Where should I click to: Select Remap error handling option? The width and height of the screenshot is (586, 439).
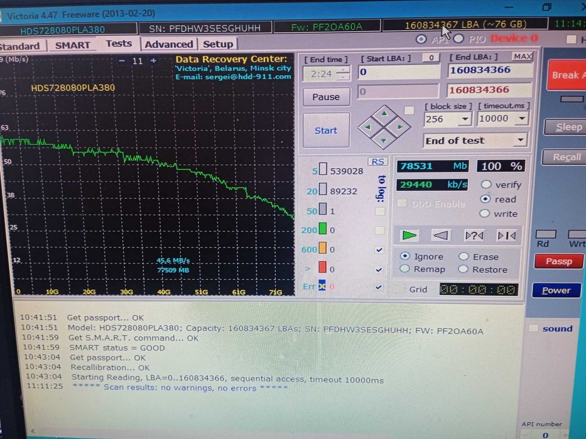tap(404, 269)
